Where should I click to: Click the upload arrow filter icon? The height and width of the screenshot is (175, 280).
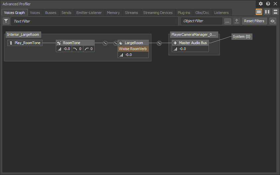click(236, 21)
